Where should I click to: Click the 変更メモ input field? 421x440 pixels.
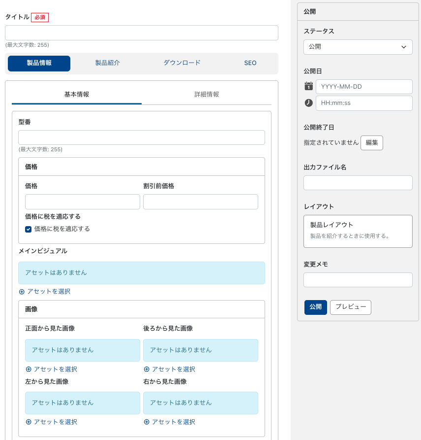[x=358, y=279]
